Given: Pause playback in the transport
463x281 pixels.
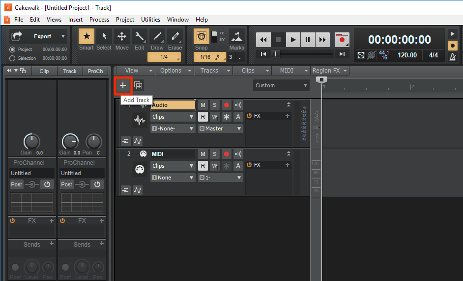Looking at the screenshot, I should [308, 40].
